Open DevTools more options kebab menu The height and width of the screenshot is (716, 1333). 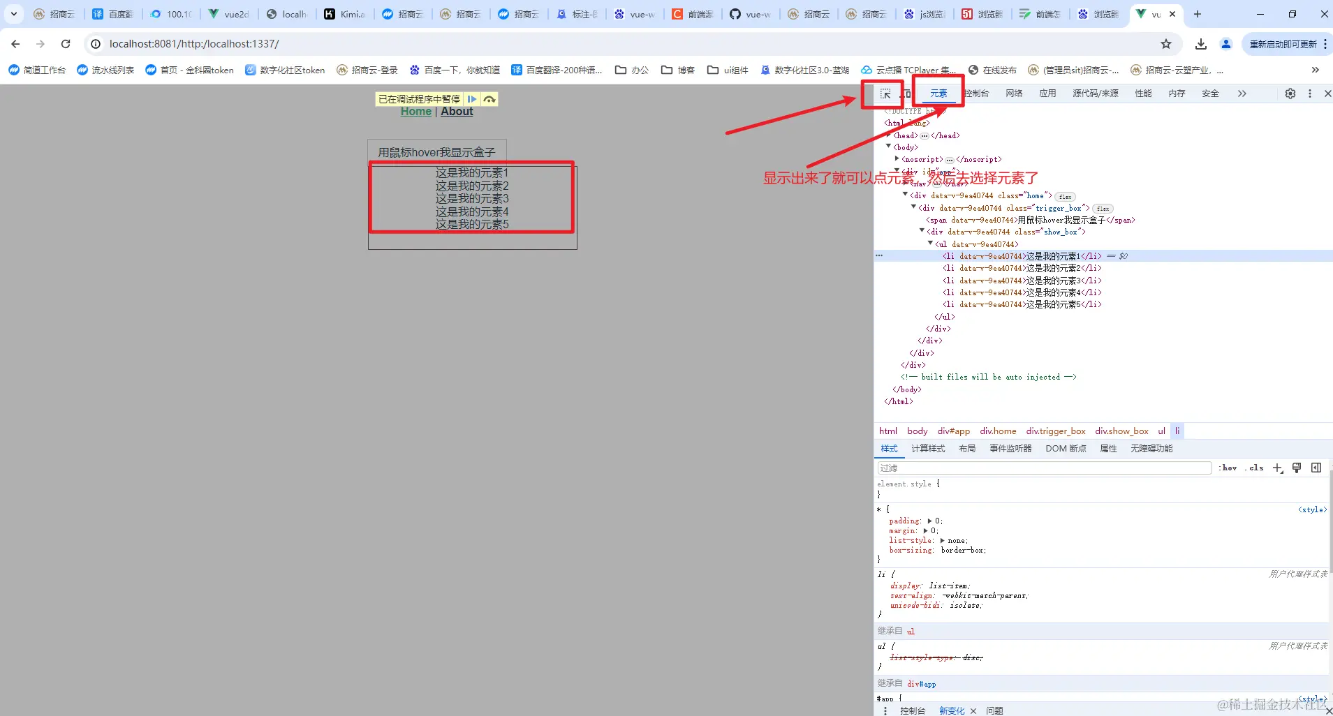(1310, 94)
